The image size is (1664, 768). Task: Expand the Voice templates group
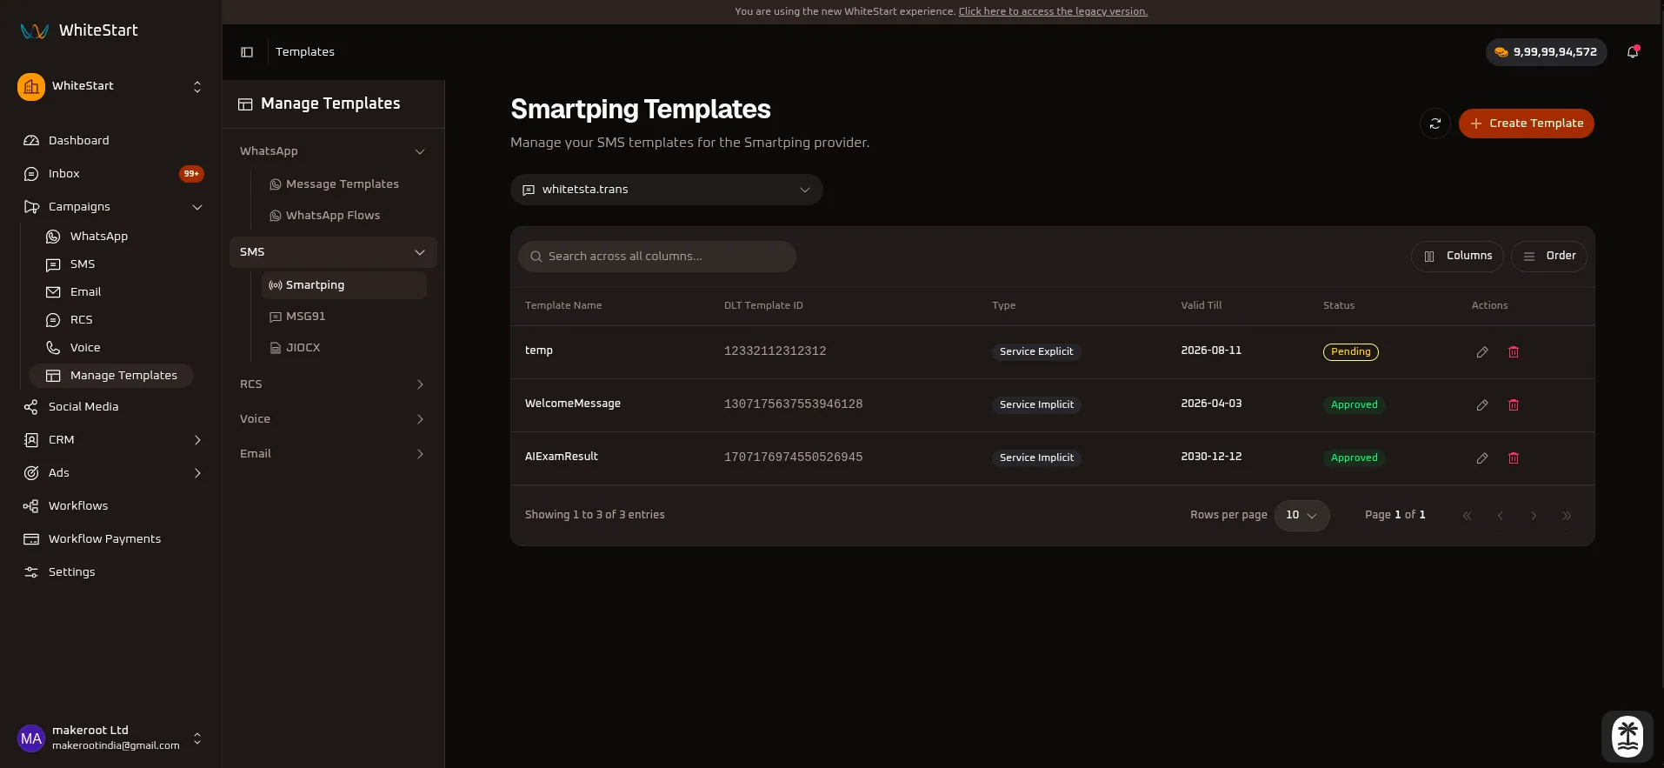(x=333, y=418)
